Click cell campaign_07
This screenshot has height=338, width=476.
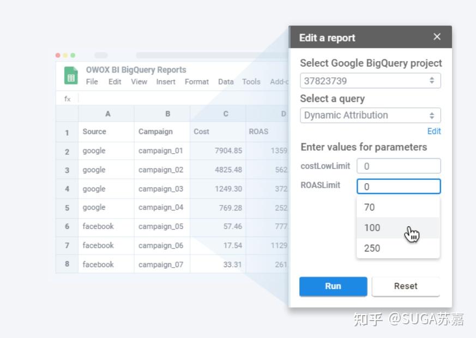[162, 264]
